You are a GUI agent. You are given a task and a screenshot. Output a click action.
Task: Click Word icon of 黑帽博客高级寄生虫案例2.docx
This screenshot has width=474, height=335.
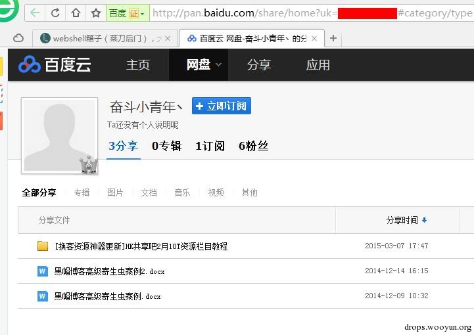pos(42,271)
